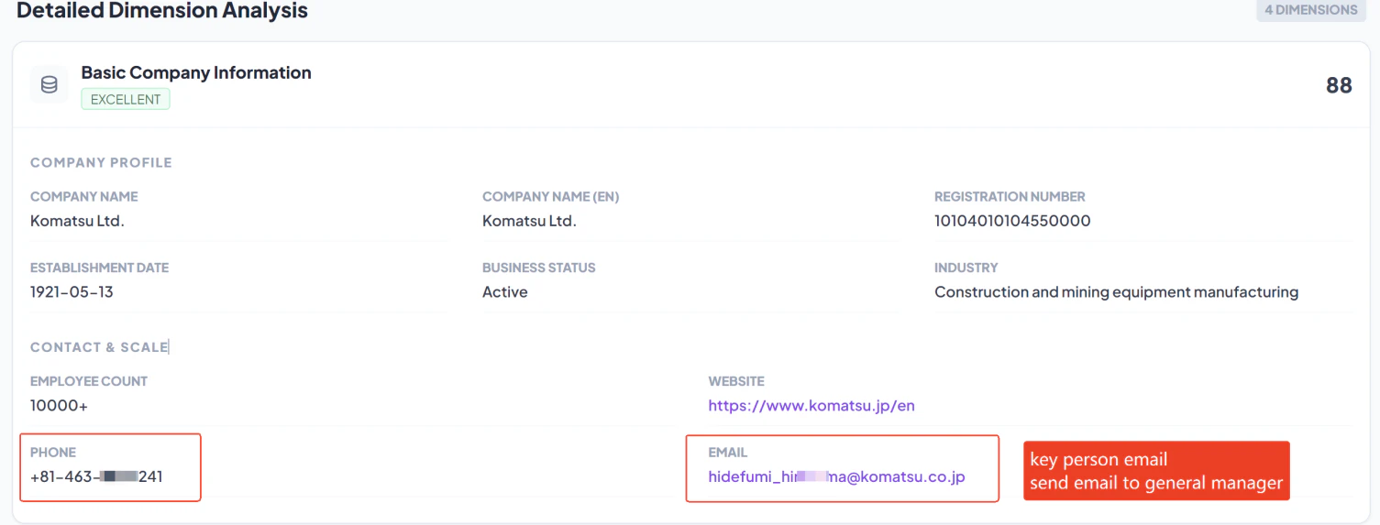Click the komatsu.co.jp email address link
This screenshot has height=525, width=1380.
point(836,476)
